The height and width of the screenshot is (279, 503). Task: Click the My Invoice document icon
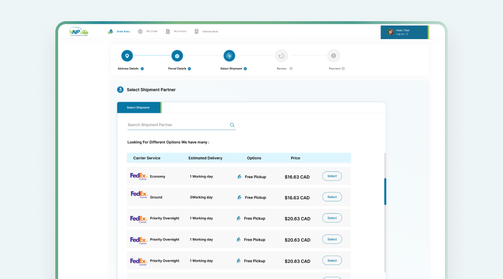pos(168,31)
